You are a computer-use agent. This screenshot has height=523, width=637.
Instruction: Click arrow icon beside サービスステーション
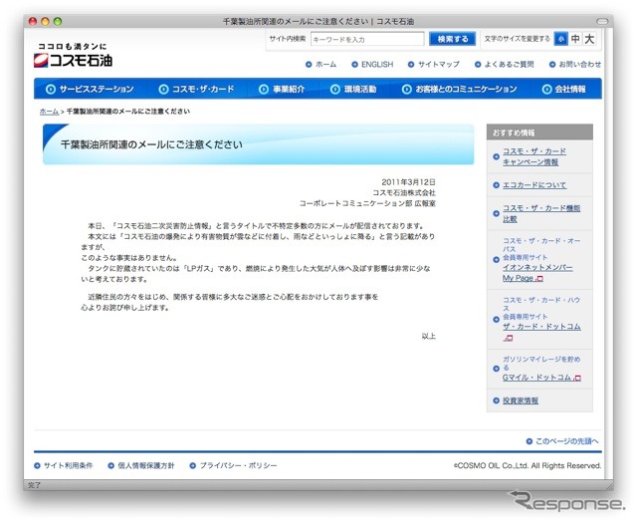tap(52, 90)
